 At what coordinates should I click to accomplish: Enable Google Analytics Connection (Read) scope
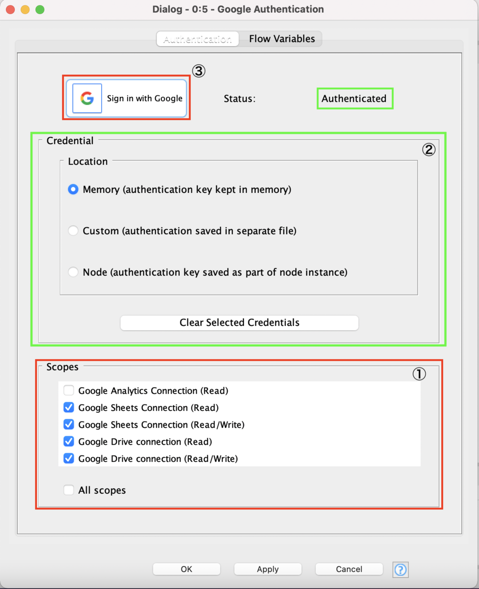coord(69,391)
